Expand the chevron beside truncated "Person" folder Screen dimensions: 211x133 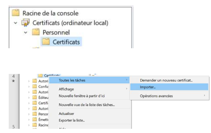click(x=29, y=114)
